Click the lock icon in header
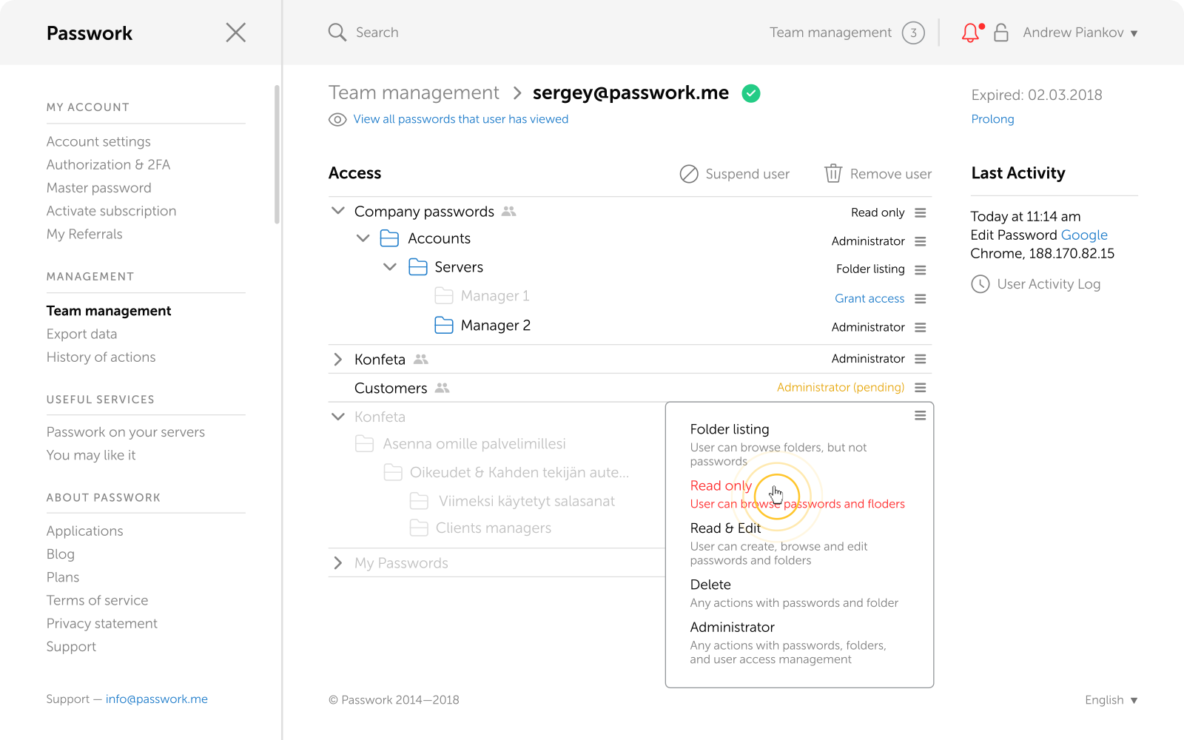Image resolution: width=1184 pixels, height=740 pixels. [x=1001, y=33]
